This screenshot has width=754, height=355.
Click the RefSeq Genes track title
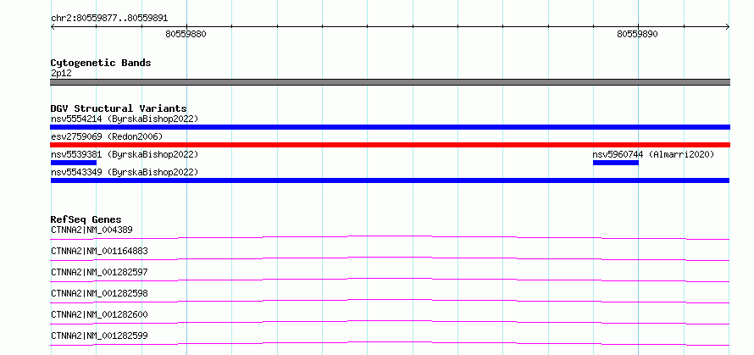click(x=86, y=219)
